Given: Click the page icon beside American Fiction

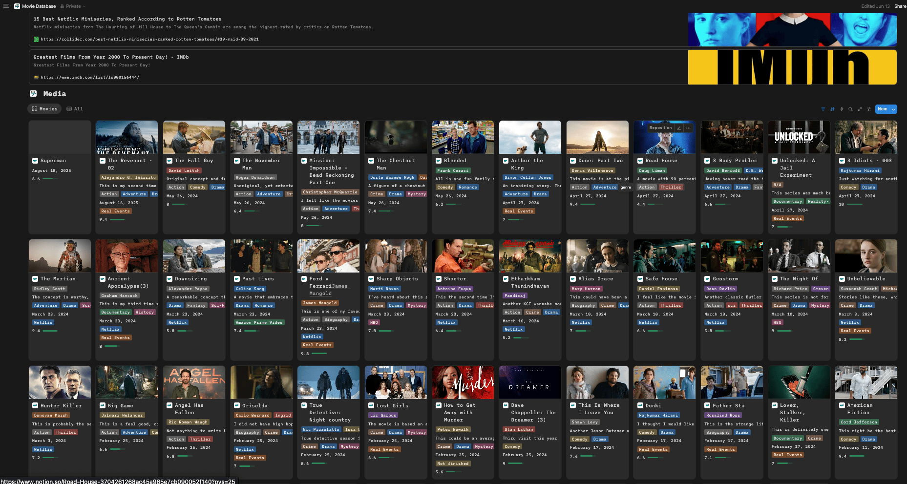Looking at the screenshot, I should (x=842, y=406).
